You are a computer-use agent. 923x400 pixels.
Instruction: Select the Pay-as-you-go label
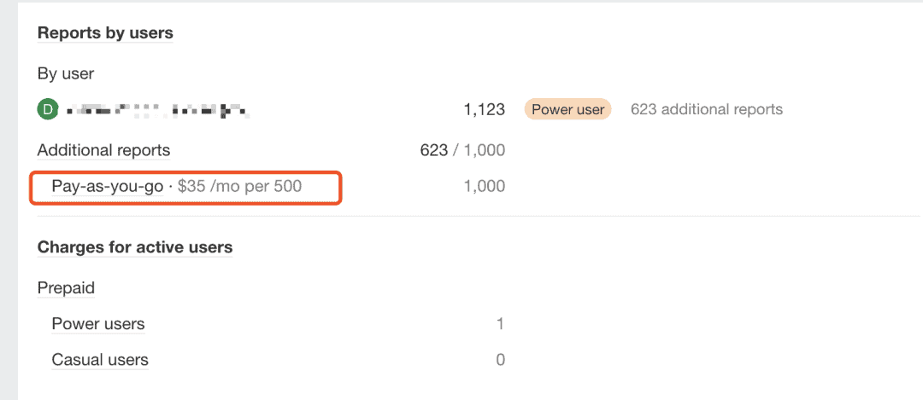pos(107,186)
